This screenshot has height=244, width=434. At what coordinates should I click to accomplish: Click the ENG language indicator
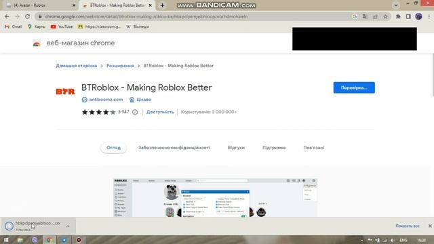coord(403,240)
